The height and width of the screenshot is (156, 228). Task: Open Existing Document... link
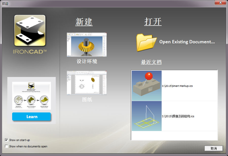(x=187, y=42)
